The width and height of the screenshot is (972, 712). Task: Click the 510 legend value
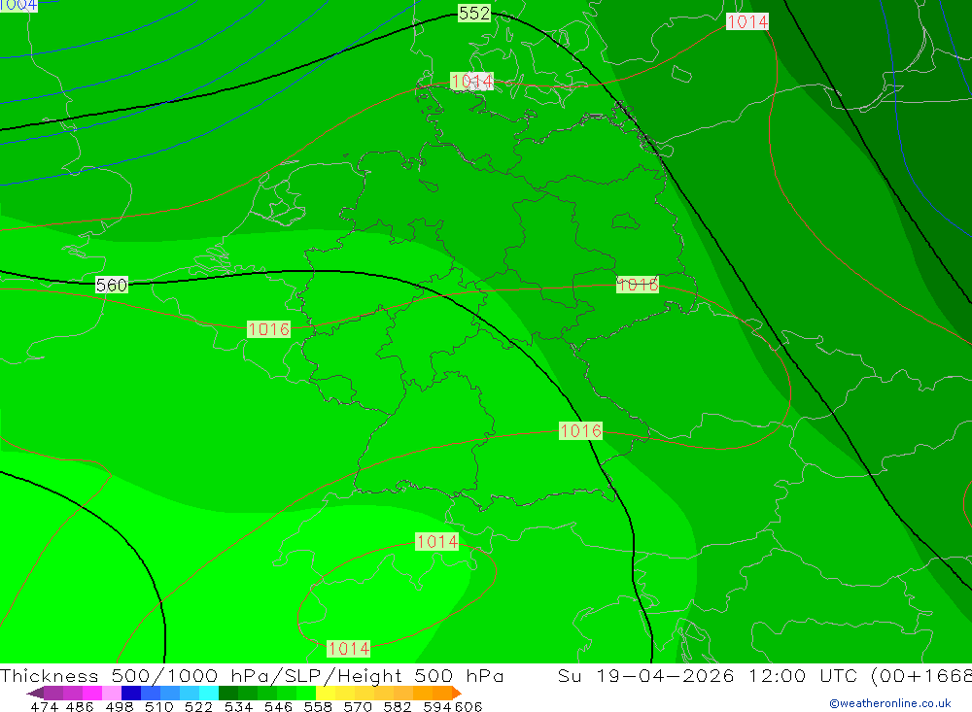[159, 706]
